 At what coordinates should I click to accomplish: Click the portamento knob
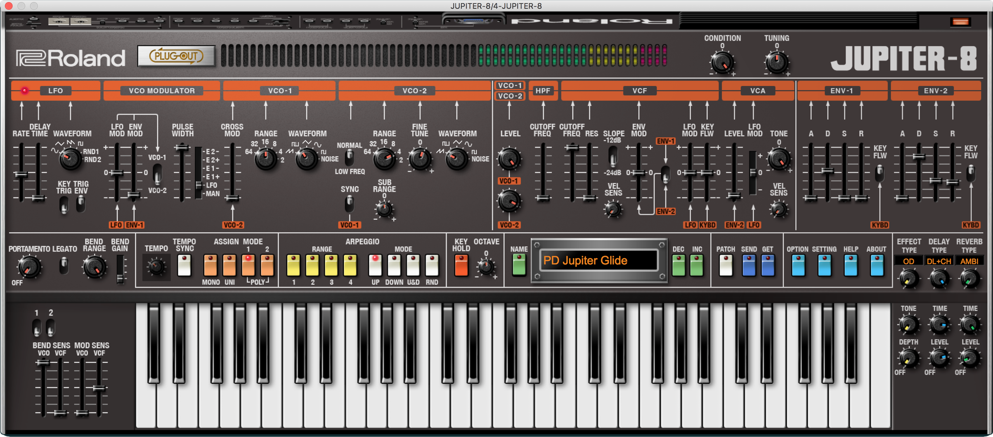pyautogui.click(x=29, y=267)
